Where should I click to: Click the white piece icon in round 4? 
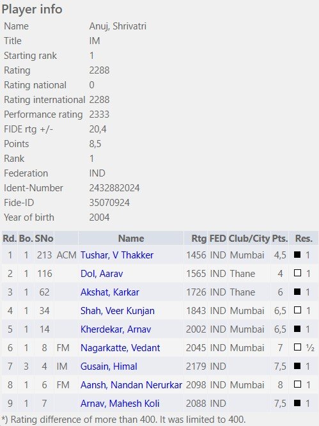pyautogui.click(x=297, y=310)
